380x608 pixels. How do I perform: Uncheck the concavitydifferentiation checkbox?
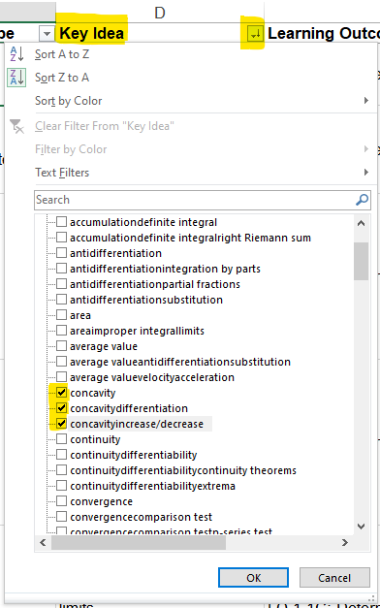(x=61, y=408)
